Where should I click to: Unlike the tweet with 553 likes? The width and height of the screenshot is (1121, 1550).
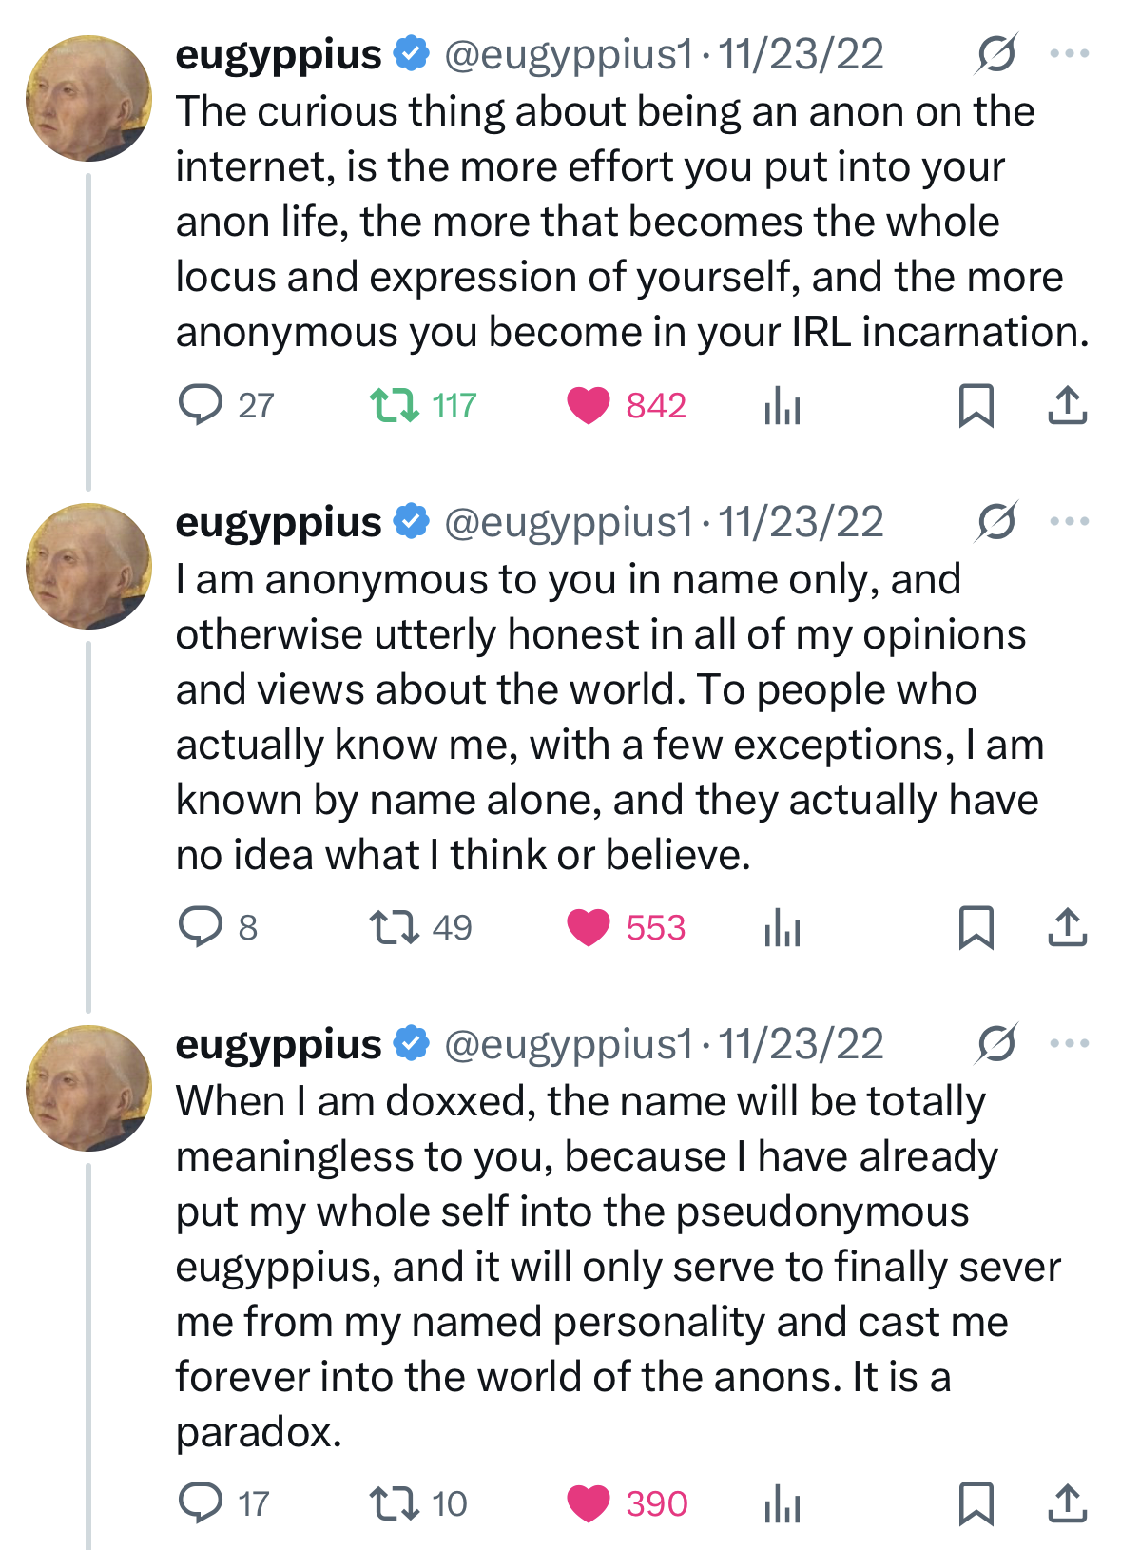coord(589,927)
